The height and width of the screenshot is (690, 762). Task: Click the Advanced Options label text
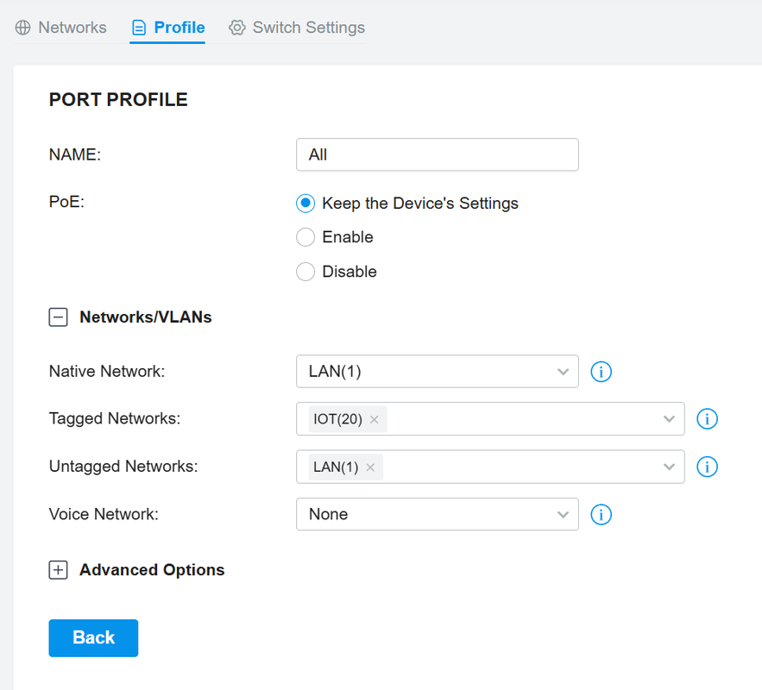[x=152, y=569]
